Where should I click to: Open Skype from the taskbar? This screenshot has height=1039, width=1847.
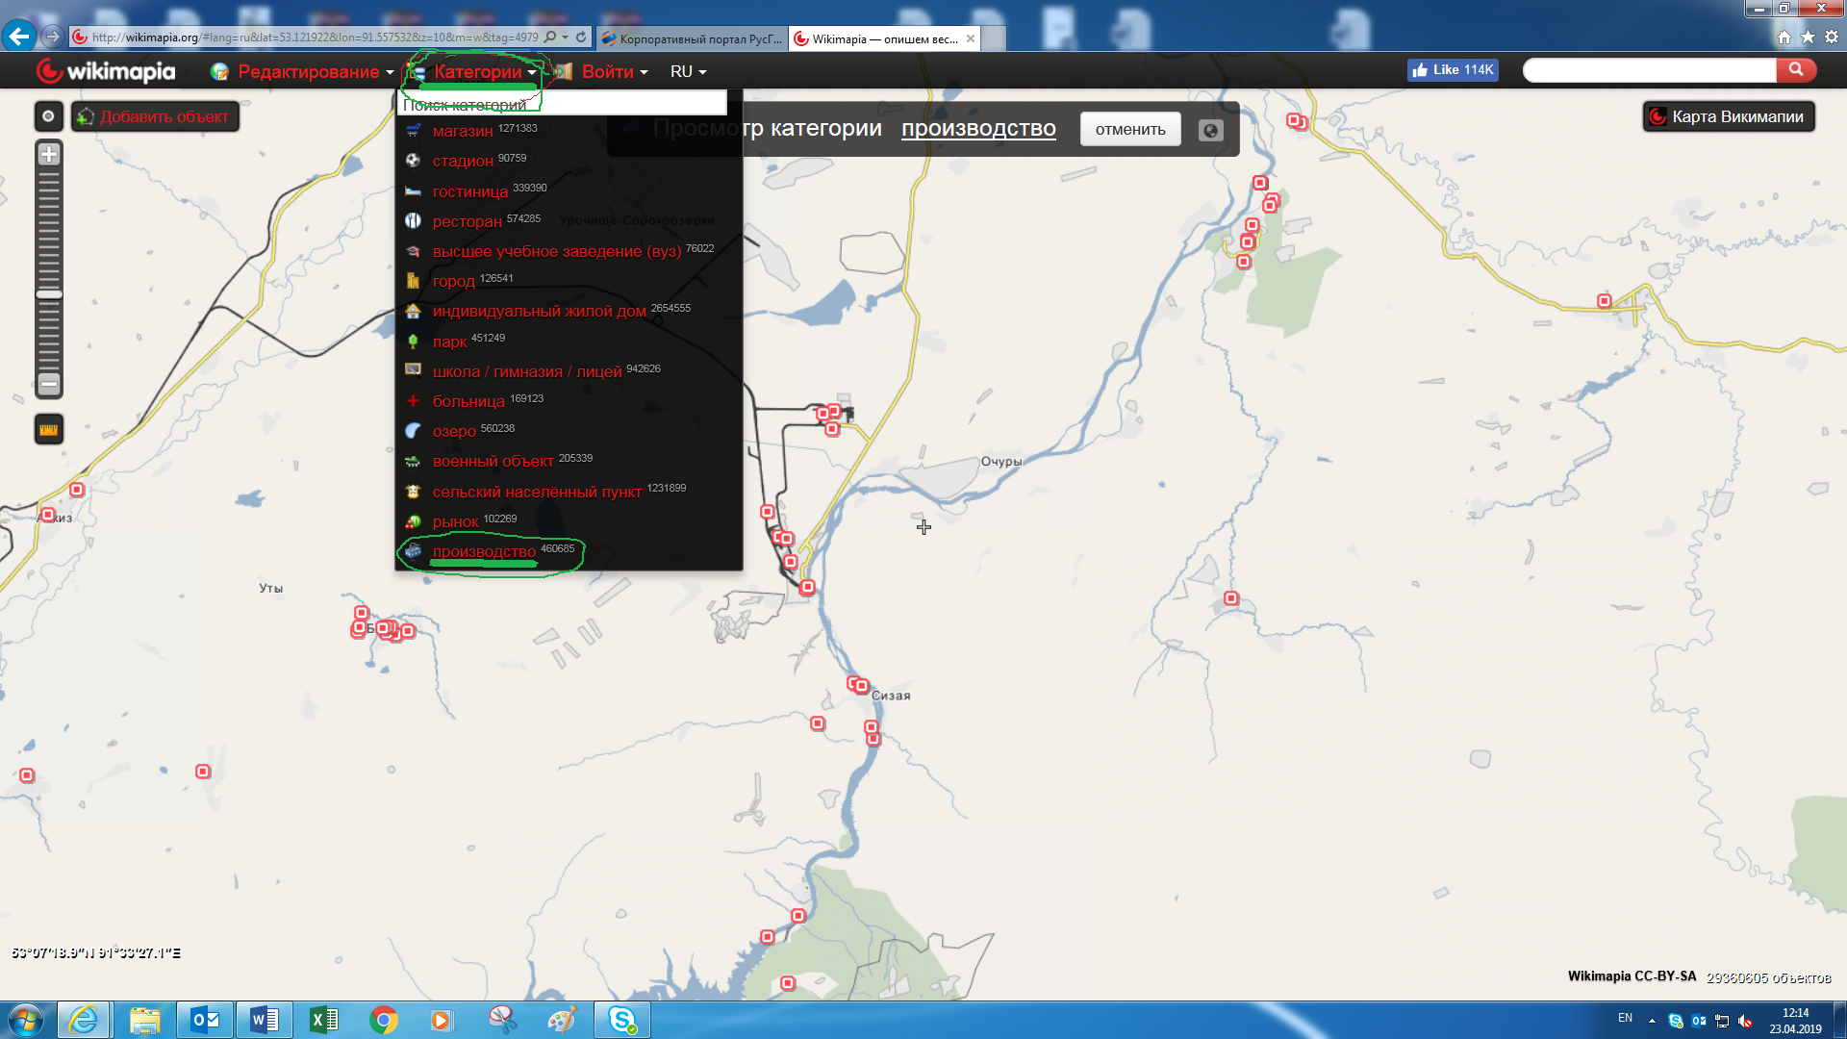622,1020
